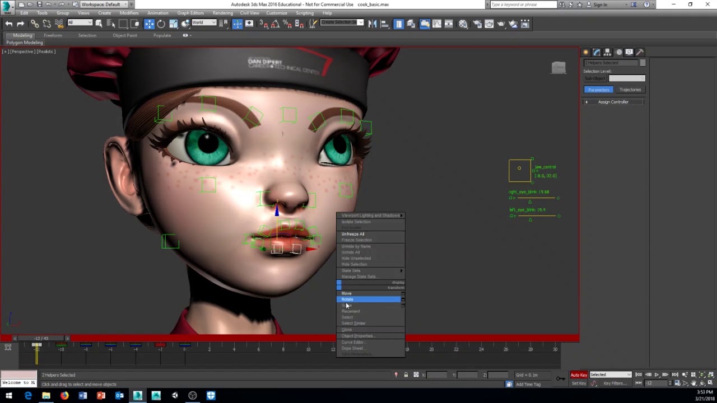Click the Play Animation button
The height and width of the screenshot is (403, 717).
coord(657,374)
